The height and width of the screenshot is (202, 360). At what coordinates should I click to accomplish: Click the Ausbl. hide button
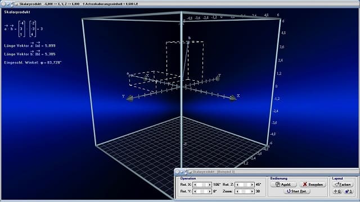point(283,185)
